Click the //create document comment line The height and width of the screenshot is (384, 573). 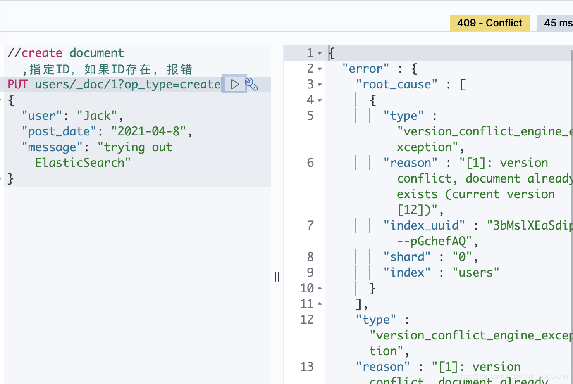coord(66,53)
